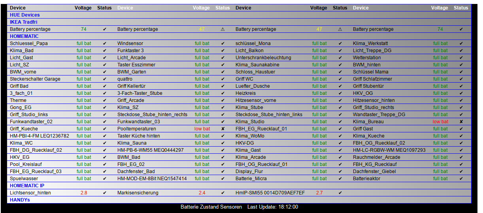Select the Hitzesensor_vorne device name
This screenshot has width=483, height=213.
tap(256, 100)
